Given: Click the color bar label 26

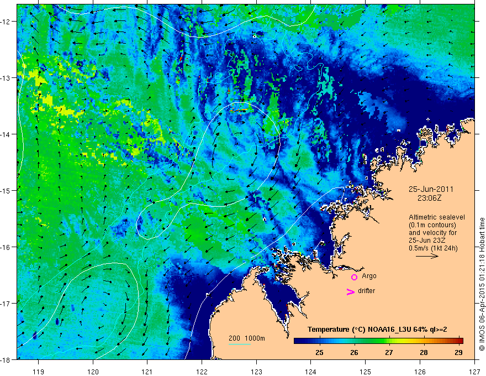Looking at the screenshot, I should click(354, 352).
